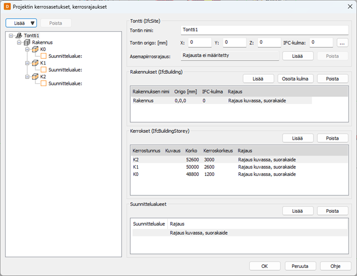Click the Tontin nimi text field
This screenshot has width=357, height=276.
[x=264, y=30]
